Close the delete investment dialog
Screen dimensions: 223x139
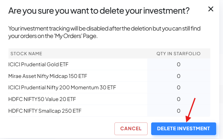211,9
